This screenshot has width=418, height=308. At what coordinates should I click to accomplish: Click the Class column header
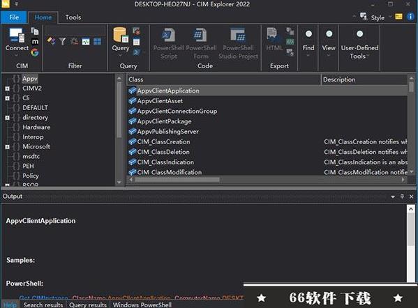coord(223,79)
